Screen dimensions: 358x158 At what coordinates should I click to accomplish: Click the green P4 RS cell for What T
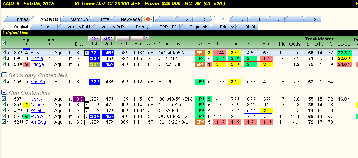tap(200, 110)
